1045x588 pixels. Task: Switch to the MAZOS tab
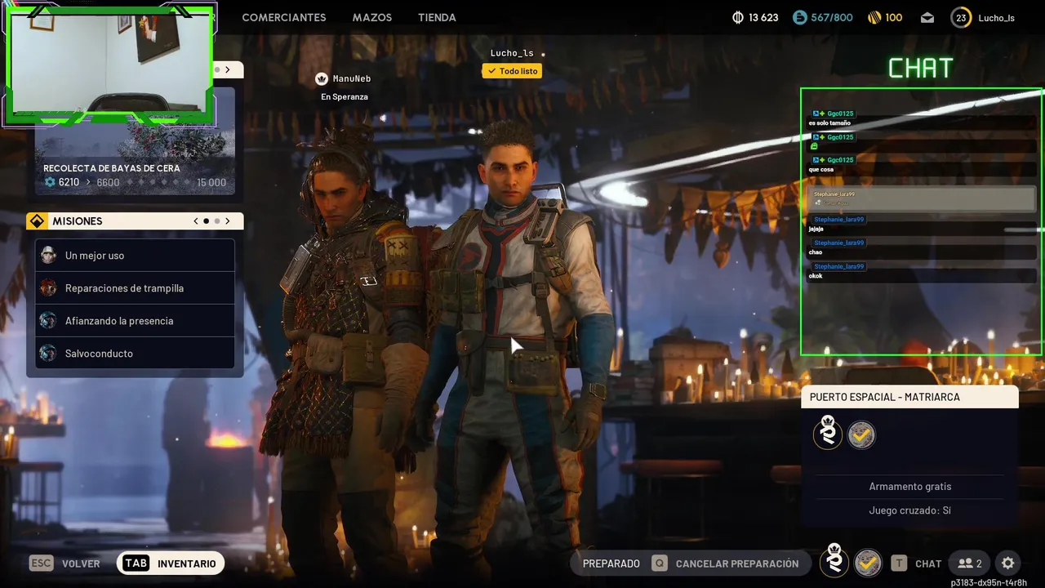click(x=372, y=17)
